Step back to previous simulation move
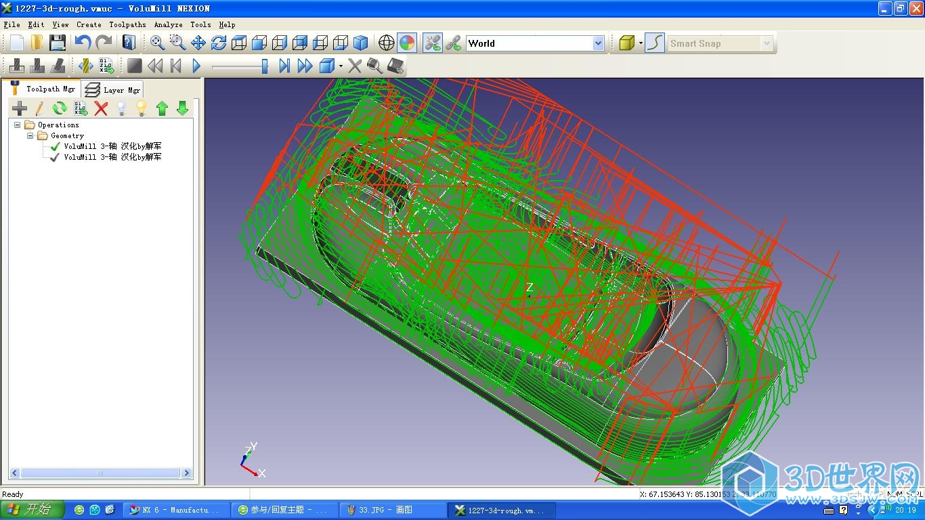 point(175,66)
